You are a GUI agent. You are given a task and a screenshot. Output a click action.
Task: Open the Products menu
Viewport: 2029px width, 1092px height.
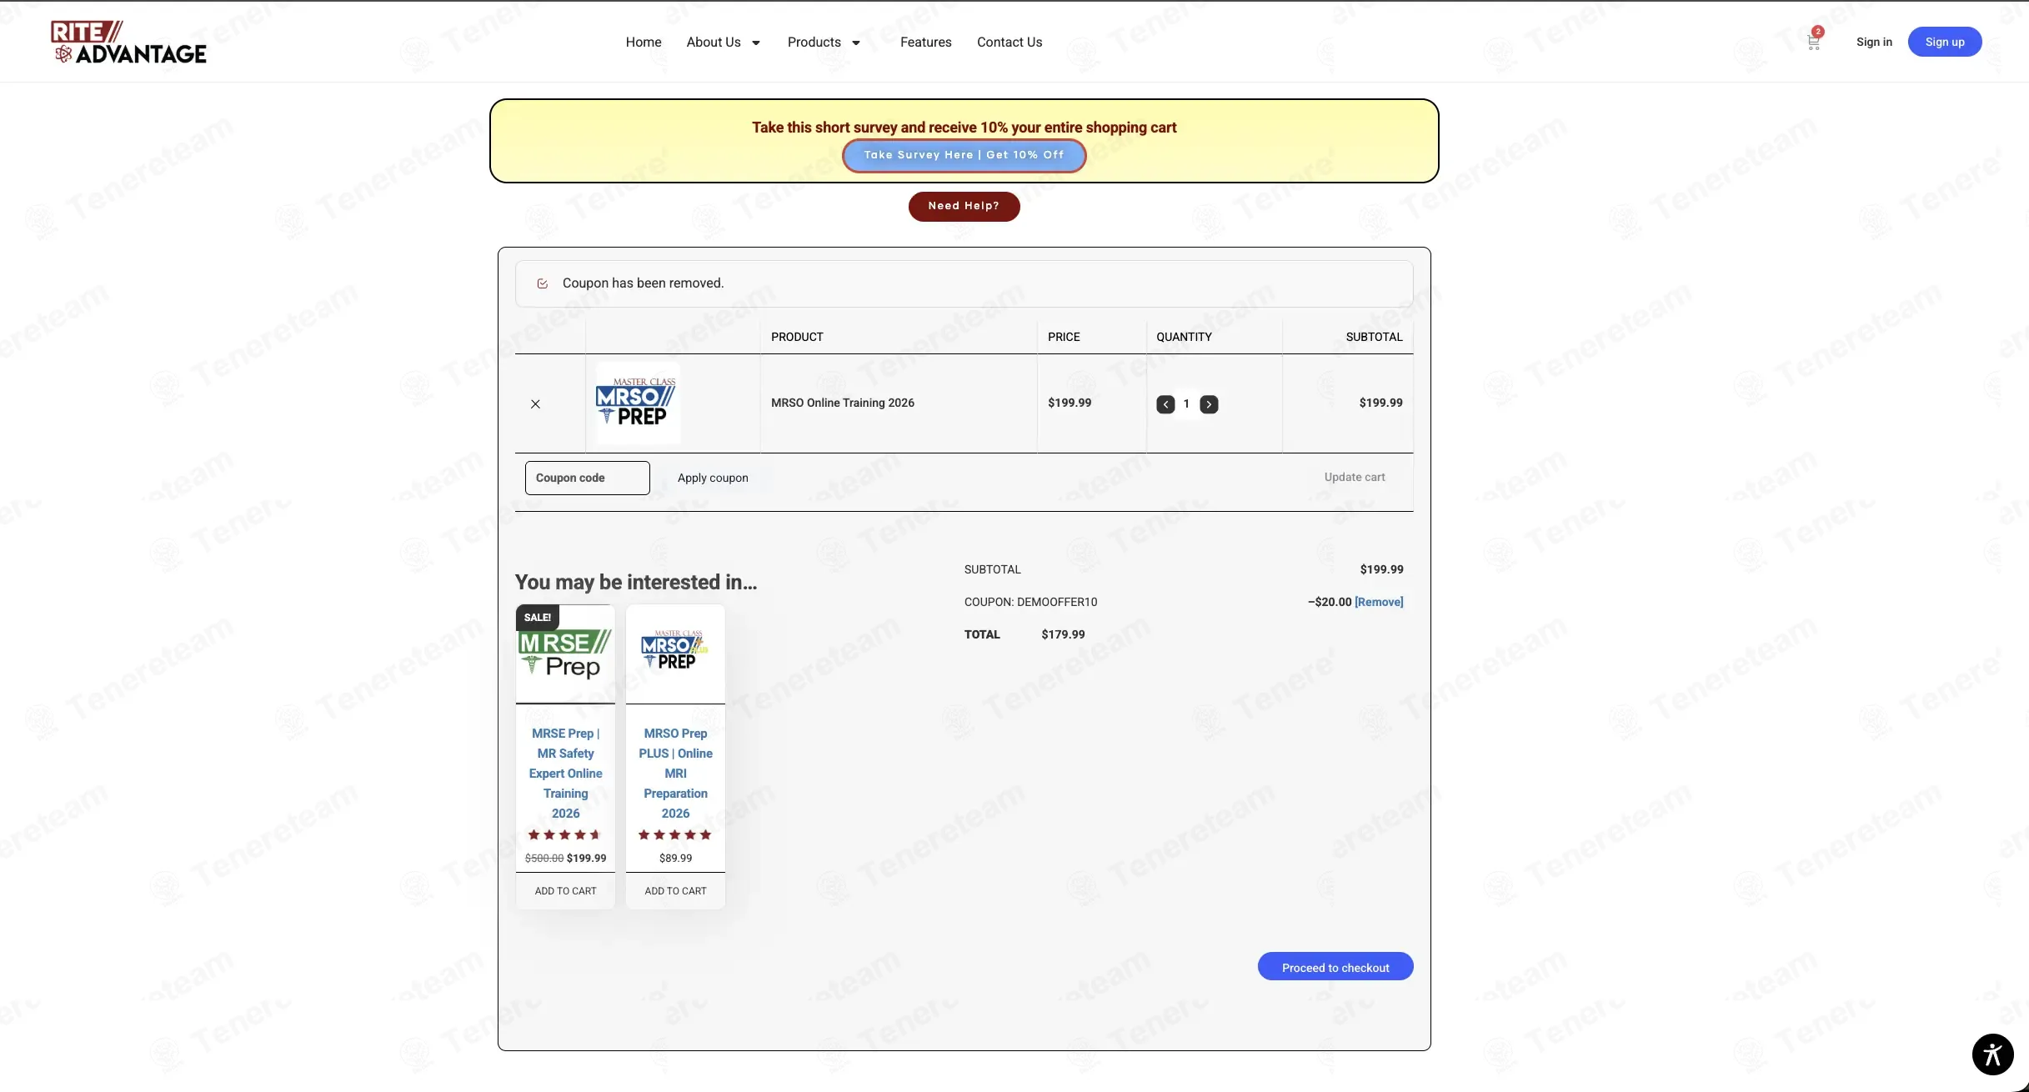814,42
